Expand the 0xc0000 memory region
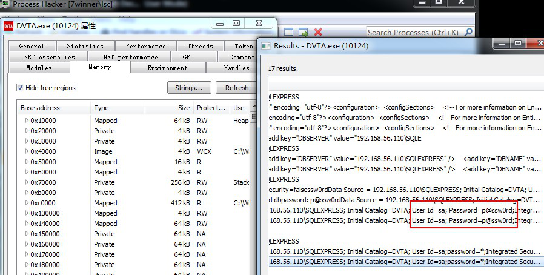Screen dimensions: 544x275 tap(27, 203)
